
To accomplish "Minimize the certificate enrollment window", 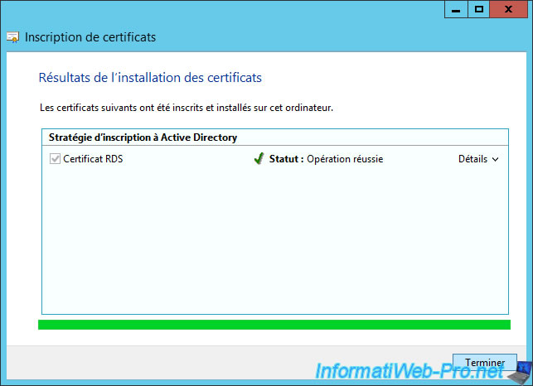I will 456,9.
